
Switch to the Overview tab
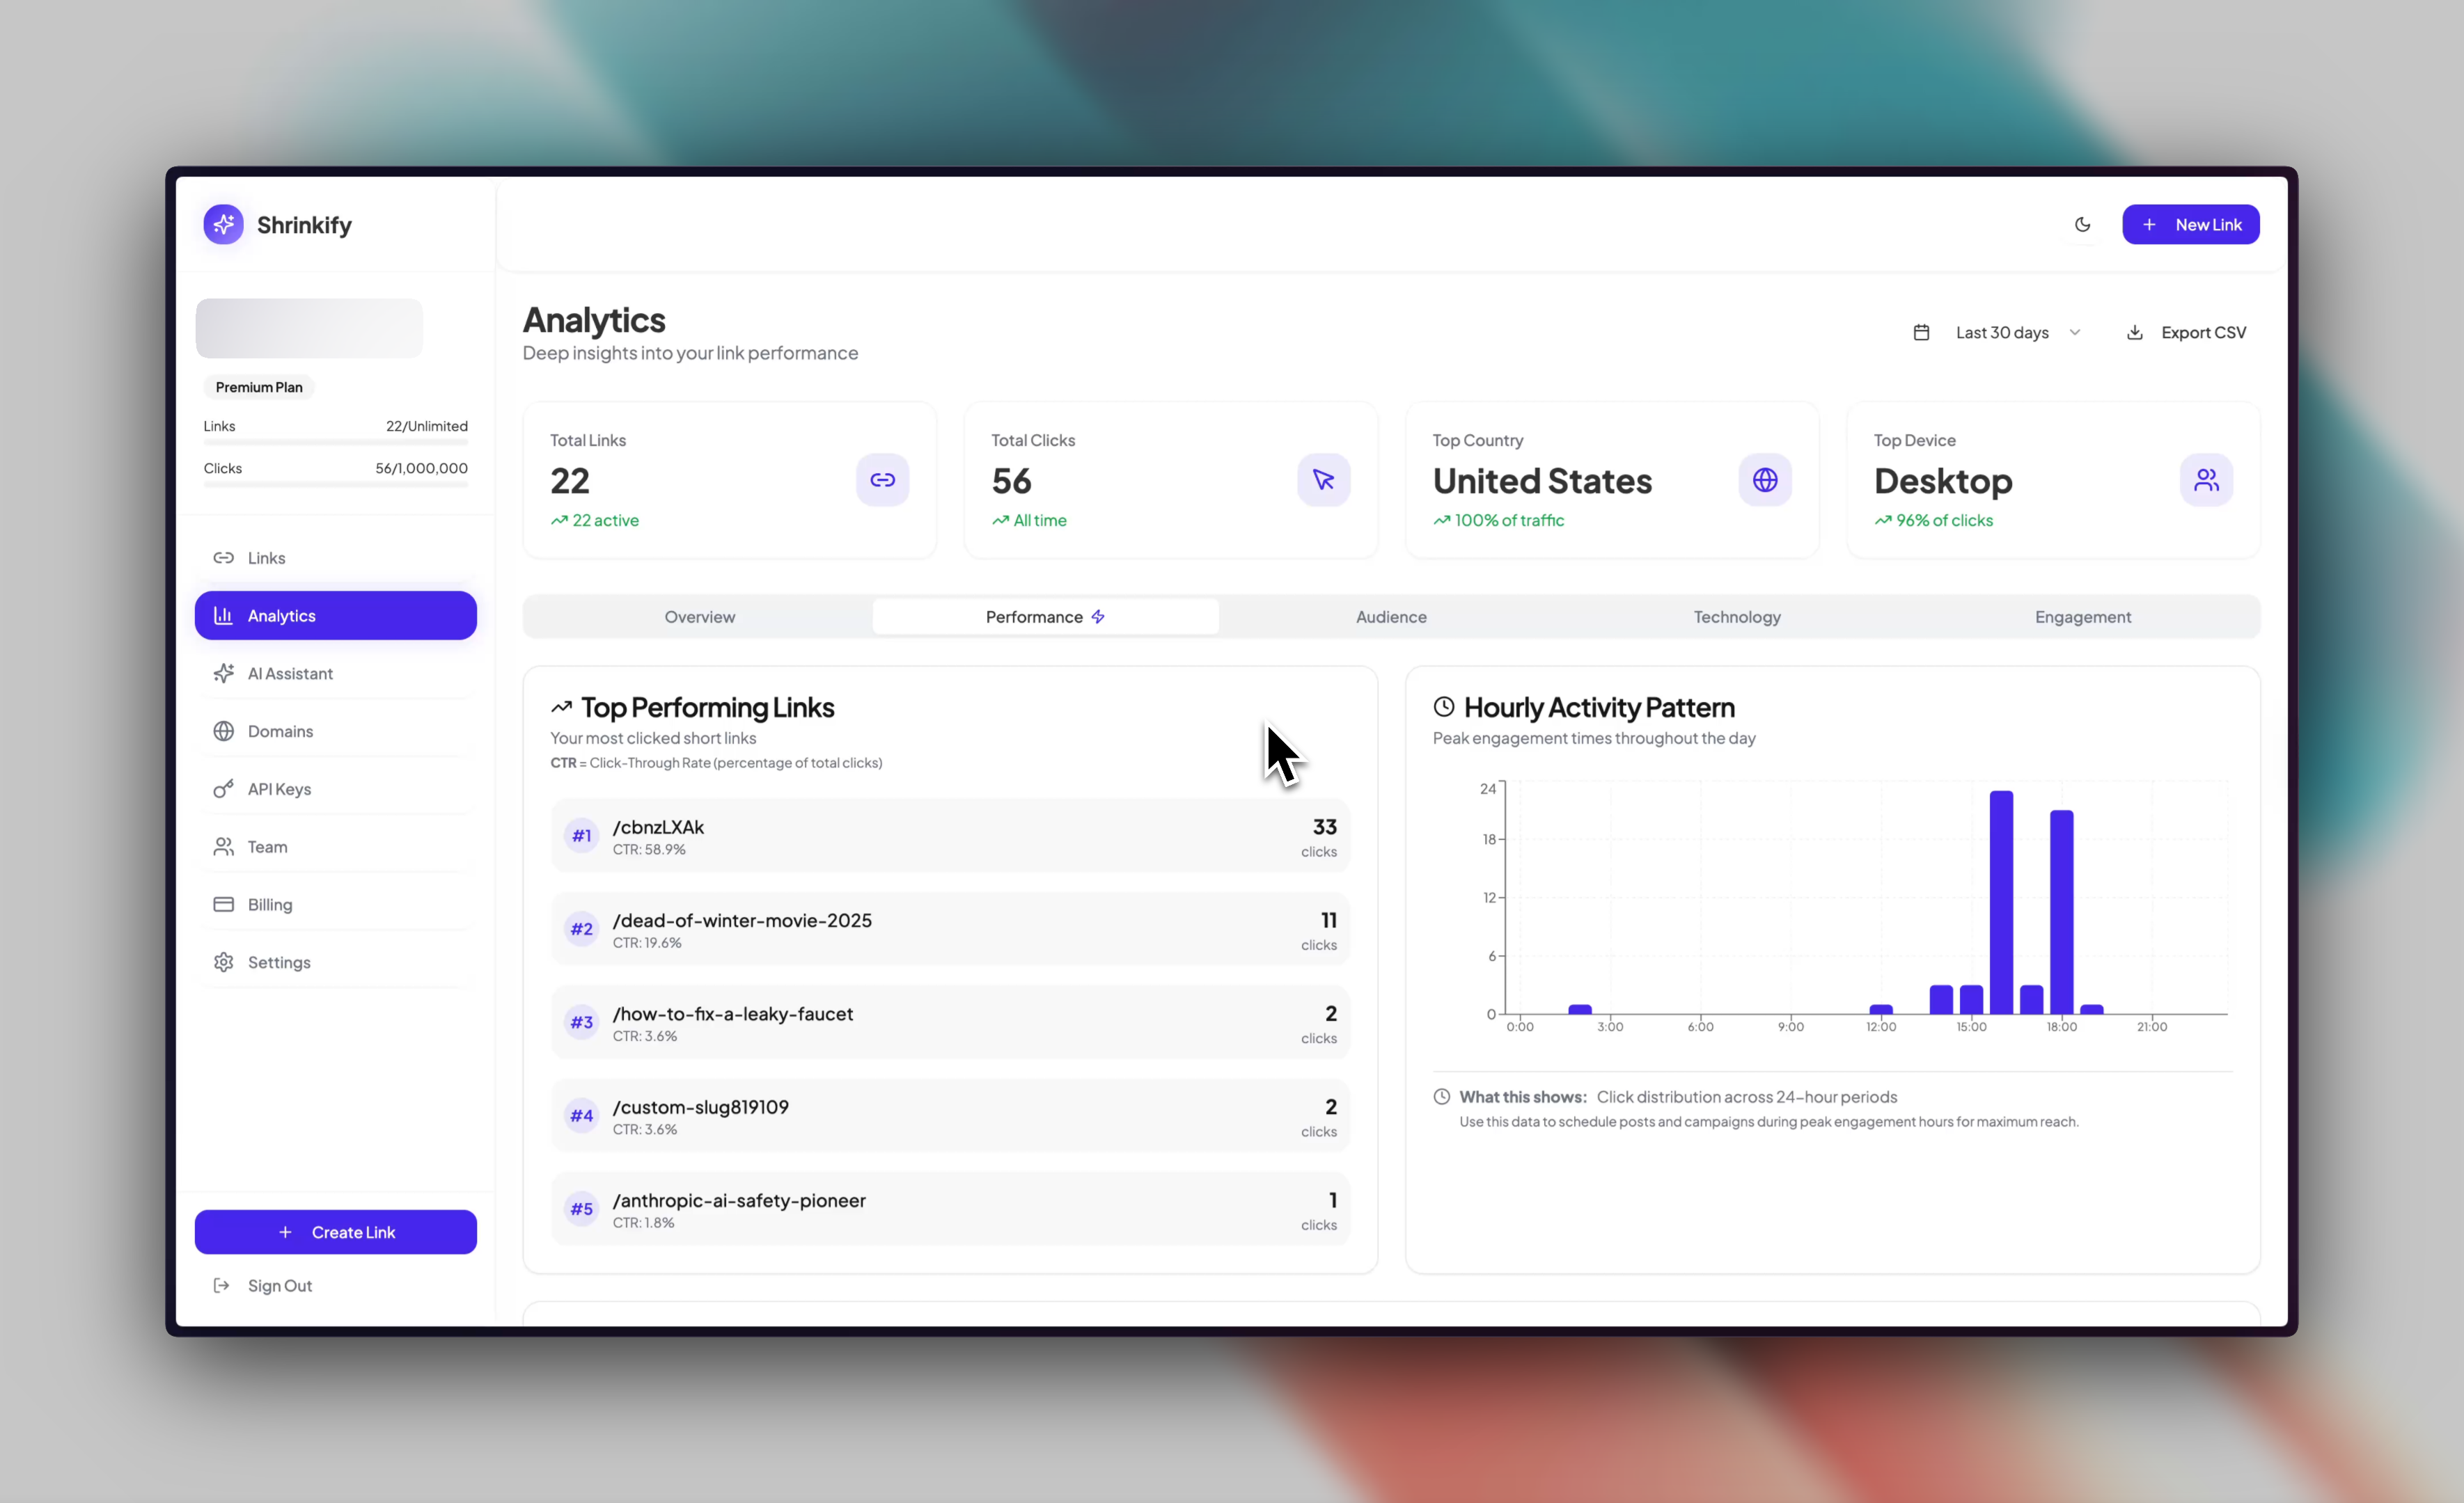699,617
